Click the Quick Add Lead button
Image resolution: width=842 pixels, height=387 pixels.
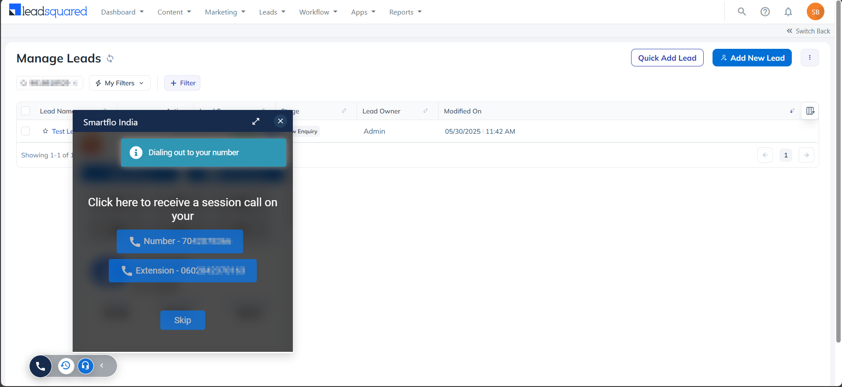[667, 58]
